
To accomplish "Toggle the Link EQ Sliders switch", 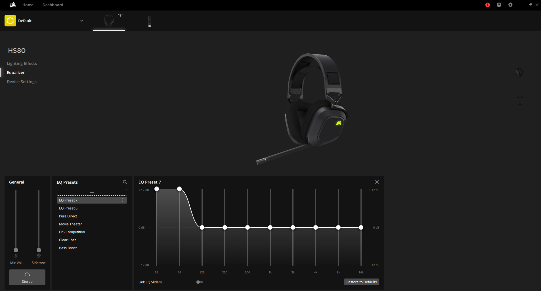I will click(x=200, y=282).
